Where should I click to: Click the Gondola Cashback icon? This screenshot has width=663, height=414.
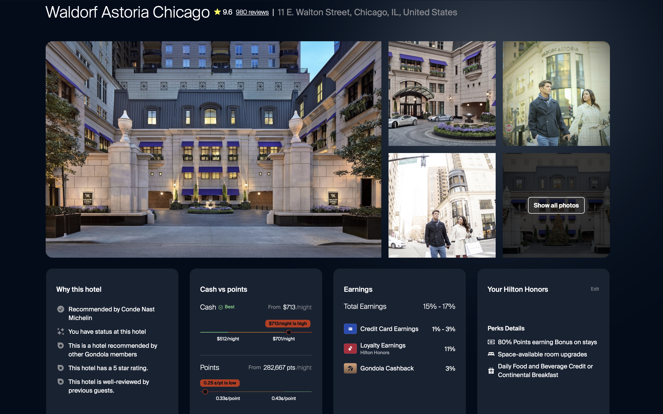tap(350, 368)
